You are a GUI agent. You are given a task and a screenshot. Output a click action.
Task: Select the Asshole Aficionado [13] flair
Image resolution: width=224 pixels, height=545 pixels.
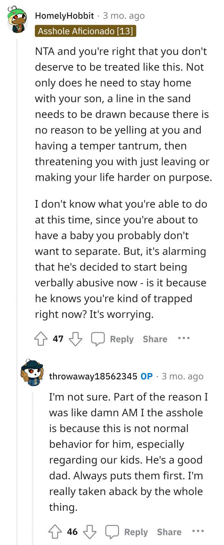click(x=85, y=31)
